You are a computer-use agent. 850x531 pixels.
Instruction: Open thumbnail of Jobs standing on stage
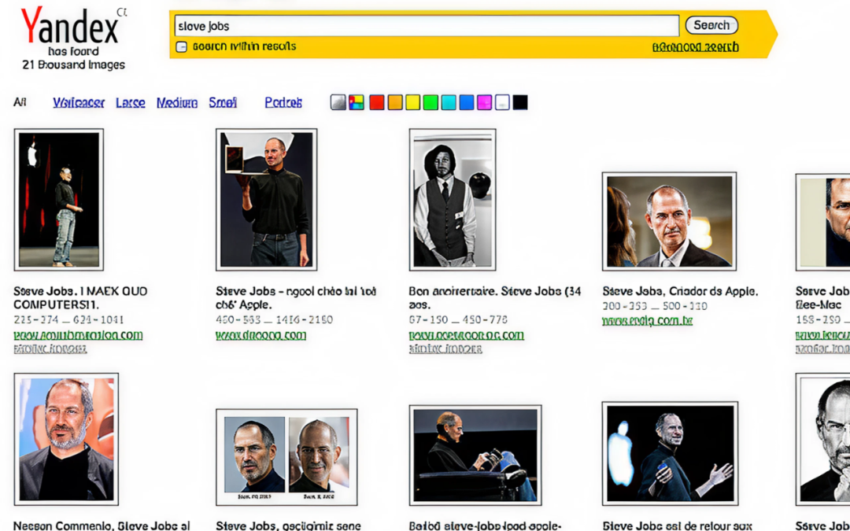[58, 199]
